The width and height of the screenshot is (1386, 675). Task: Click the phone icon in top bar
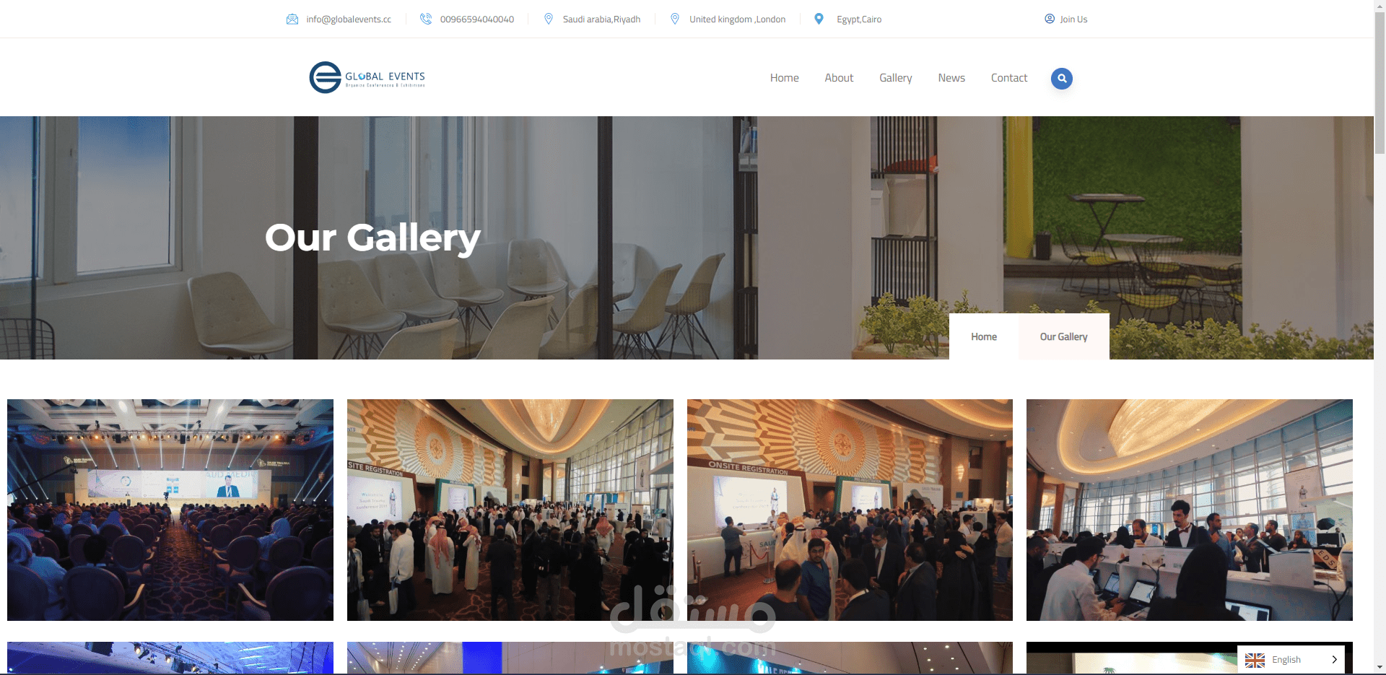pyautogui.click(x=426, y=19)
